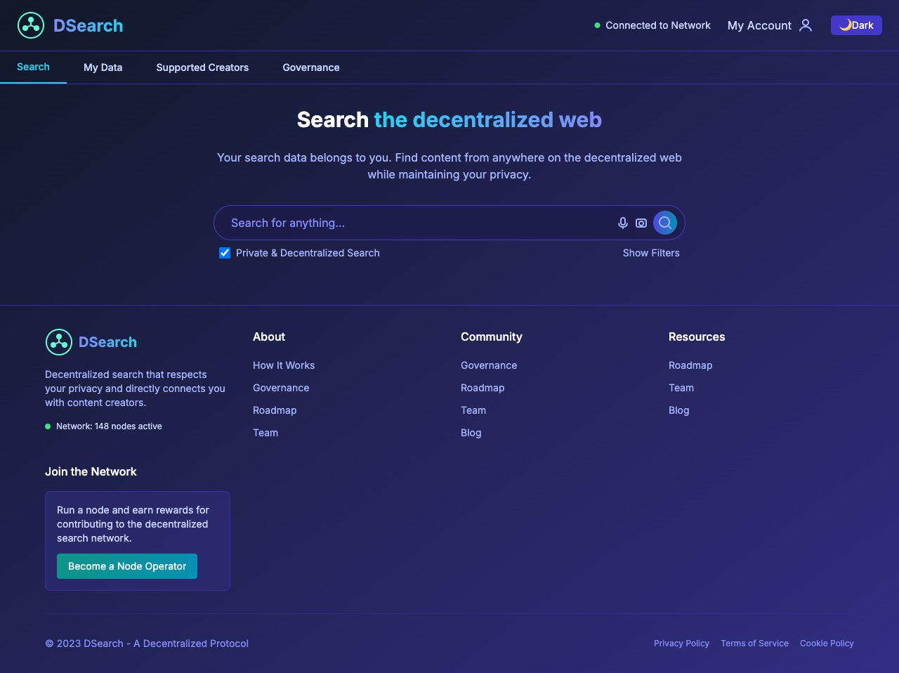Viewport: 899px width, 673px height.
Task: Click the DSearch logo in the header
Action: [70, 25]
